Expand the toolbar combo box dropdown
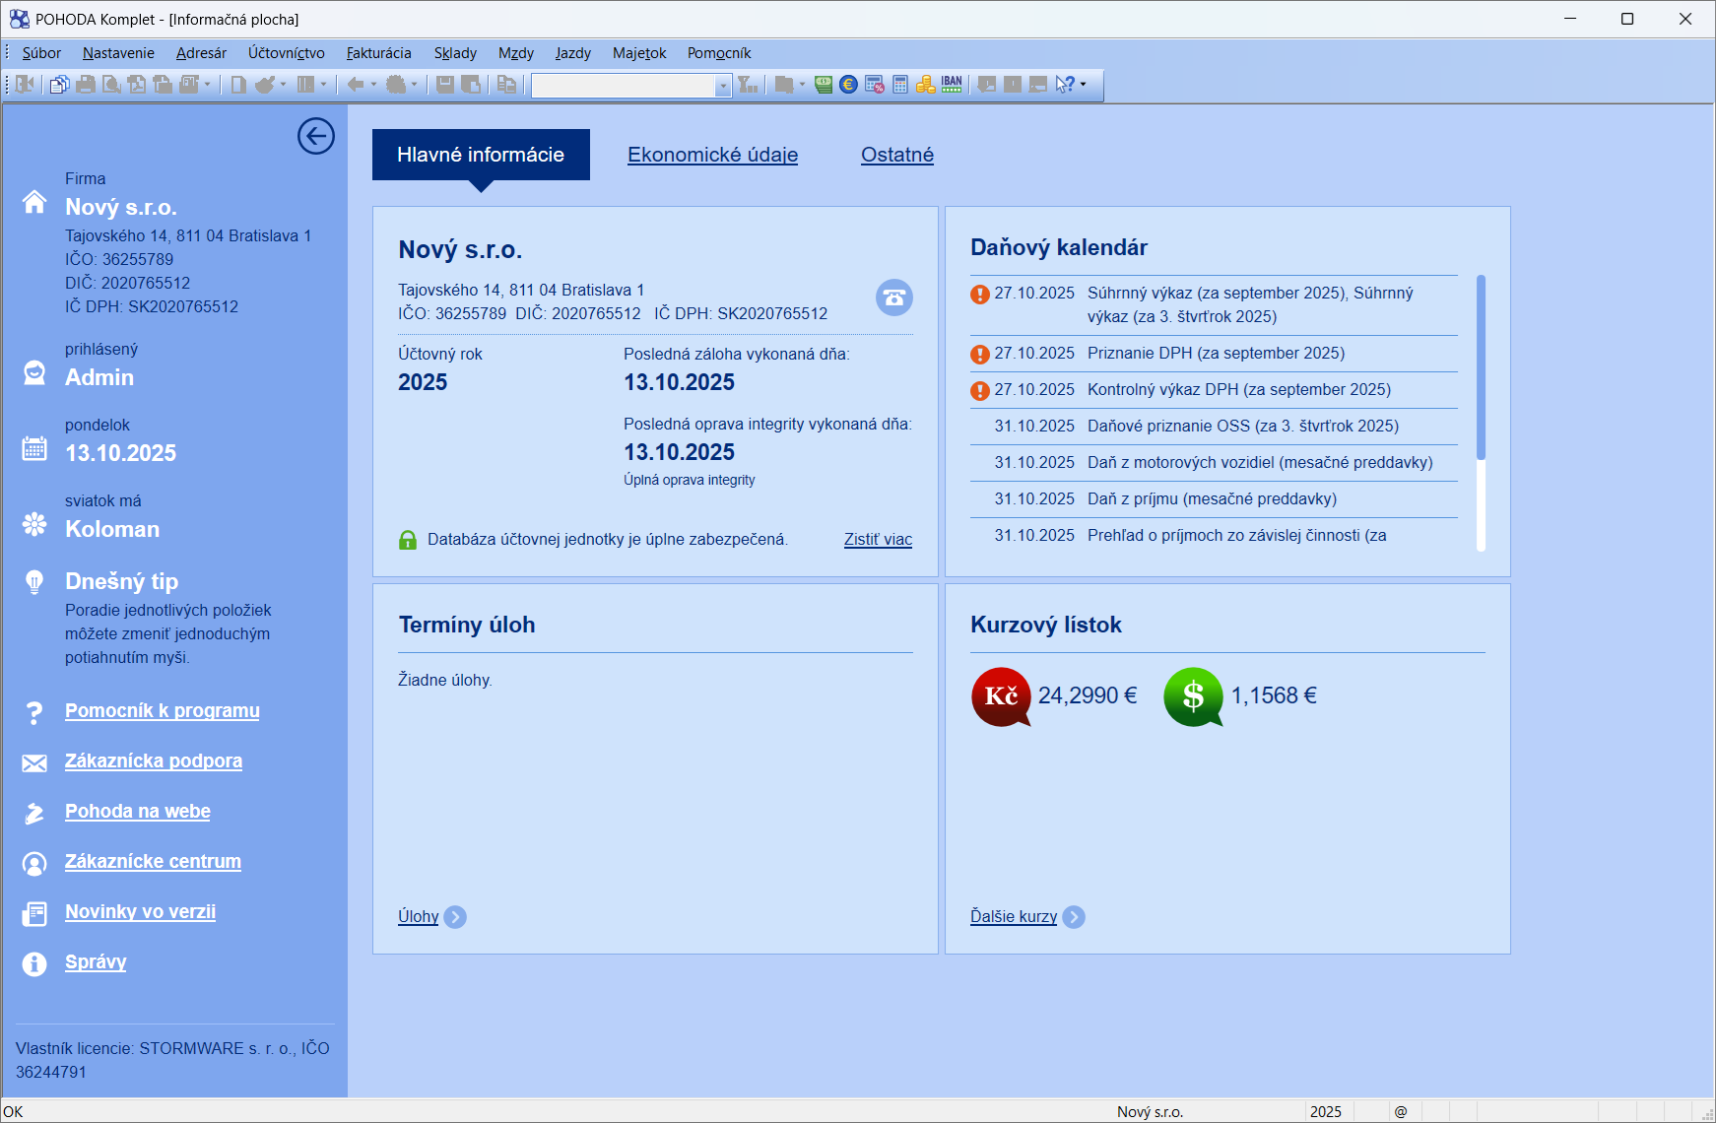The image size is (1716, 1123). tap(723, 86)
